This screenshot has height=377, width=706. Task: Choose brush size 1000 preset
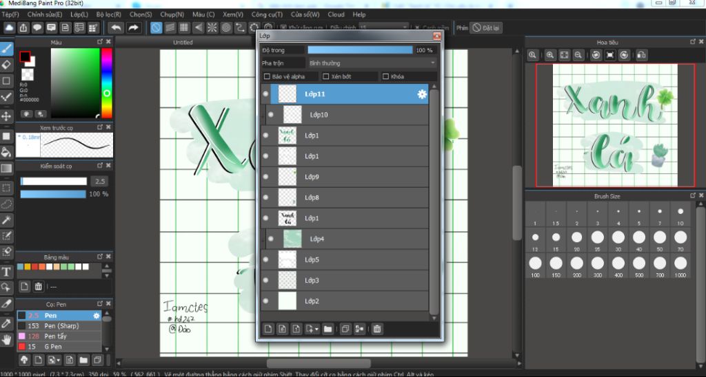coord(680,266)
